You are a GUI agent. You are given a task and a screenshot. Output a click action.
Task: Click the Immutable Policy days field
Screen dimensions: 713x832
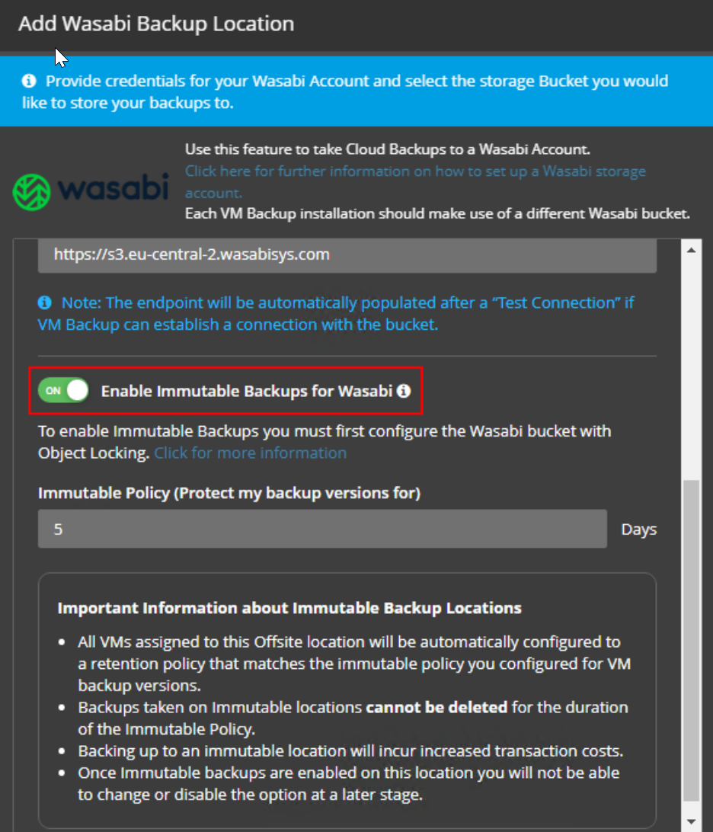click(x=322, y=529)
